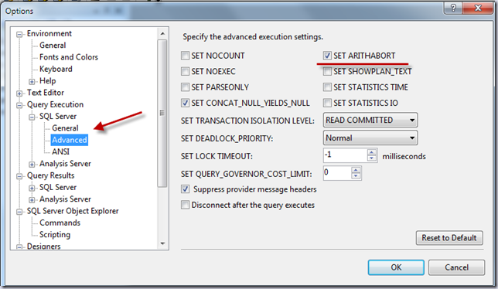The image size is (498, 289).
Task: Click the tree scrollbar down arrow
Action: pos(162,243)
